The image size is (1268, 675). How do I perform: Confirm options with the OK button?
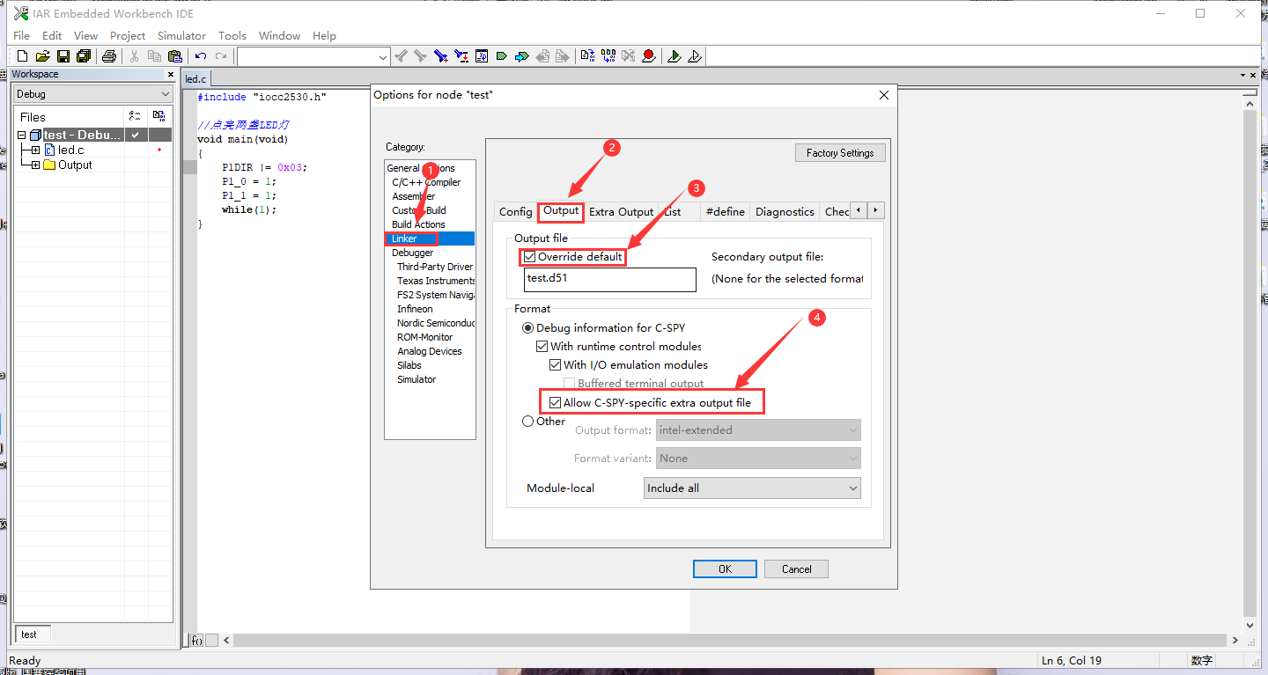coord(725,569)
